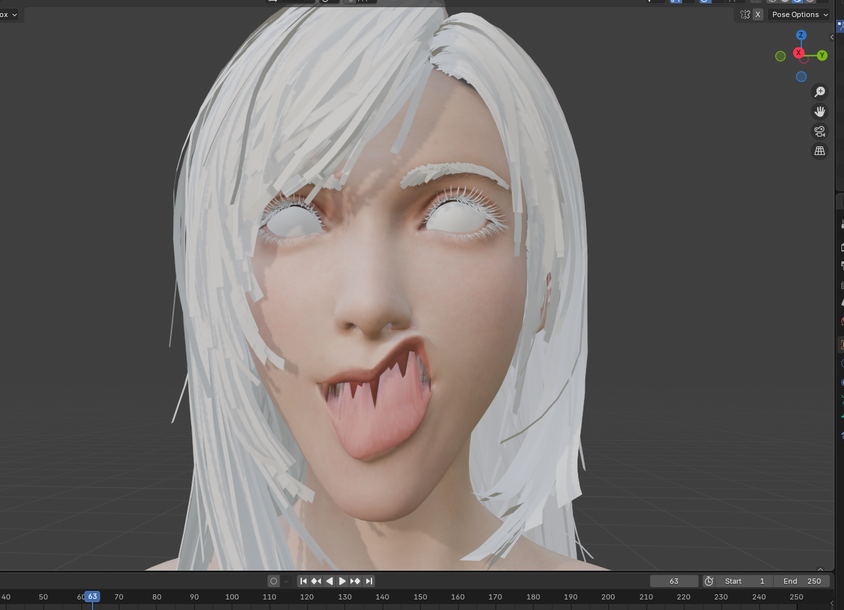Screen dimensions: 844x610
Task: Click the current frame field showing 63
Action: pyautogui.click(x=674, y=581)
